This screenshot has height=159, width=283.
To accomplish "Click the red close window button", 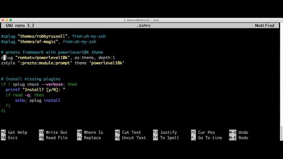I will click(x=3, y=20).
